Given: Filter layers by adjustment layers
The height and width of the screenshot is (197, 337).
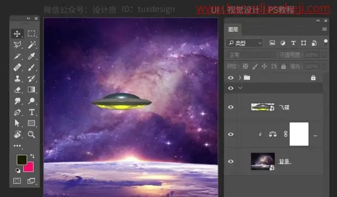Looking at the screenshot, I should (283, 43).
